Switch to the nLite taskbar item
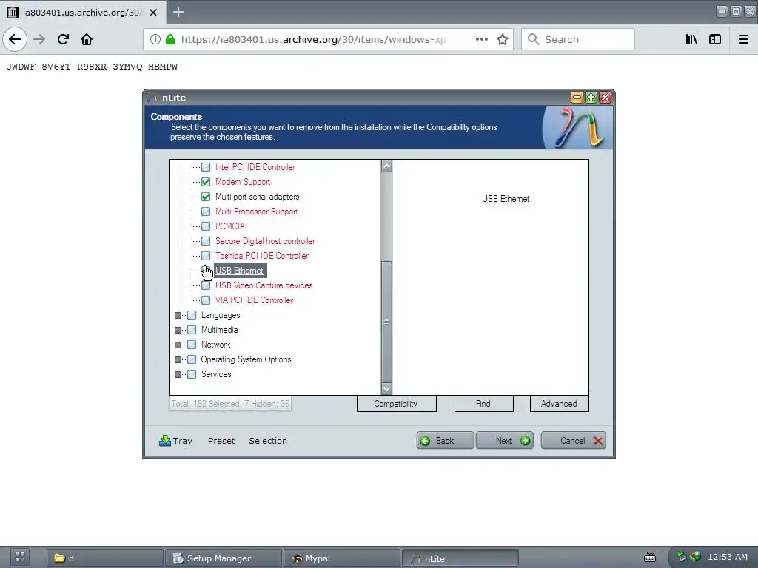758x568 pixels. [460, 558]
